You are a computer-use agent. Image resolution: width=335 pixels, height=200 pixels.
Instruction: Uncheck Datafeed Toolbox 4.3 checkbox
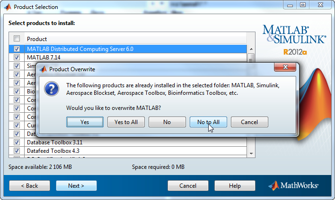click(17, 151)
